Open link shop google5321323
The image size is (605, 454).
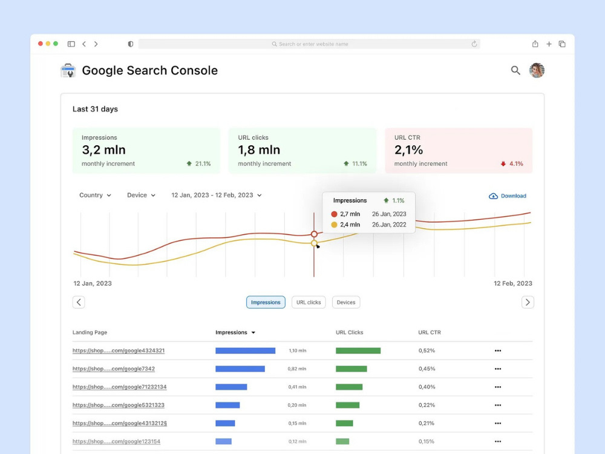coord(119,405)
